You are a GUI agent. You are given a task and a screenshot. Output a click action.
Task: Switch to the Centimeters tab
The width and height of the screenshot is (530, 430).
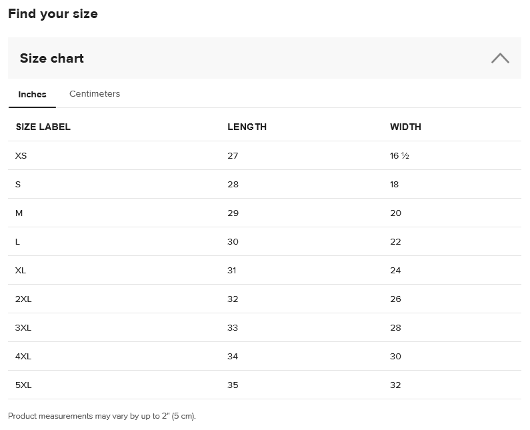click(95, 94)
